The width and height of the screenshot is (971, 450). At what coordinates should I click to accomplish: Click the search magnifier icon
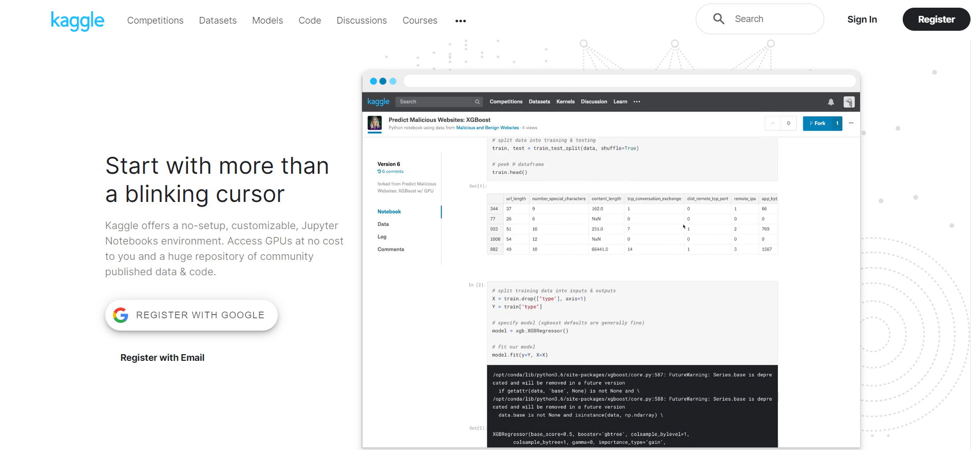pyautogui.click(x=718, y=19)
